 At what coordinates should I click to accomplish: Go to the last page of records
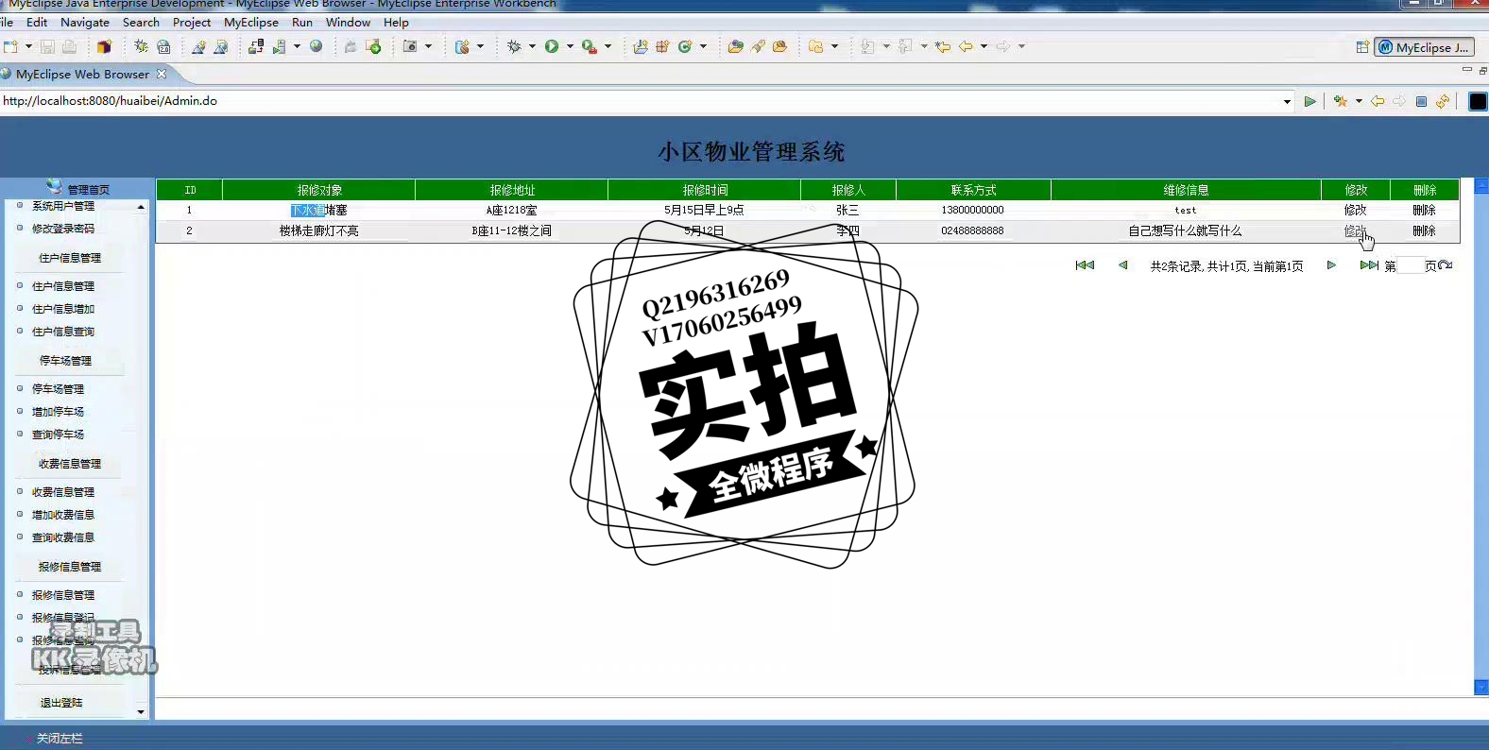coord(1369,265)
